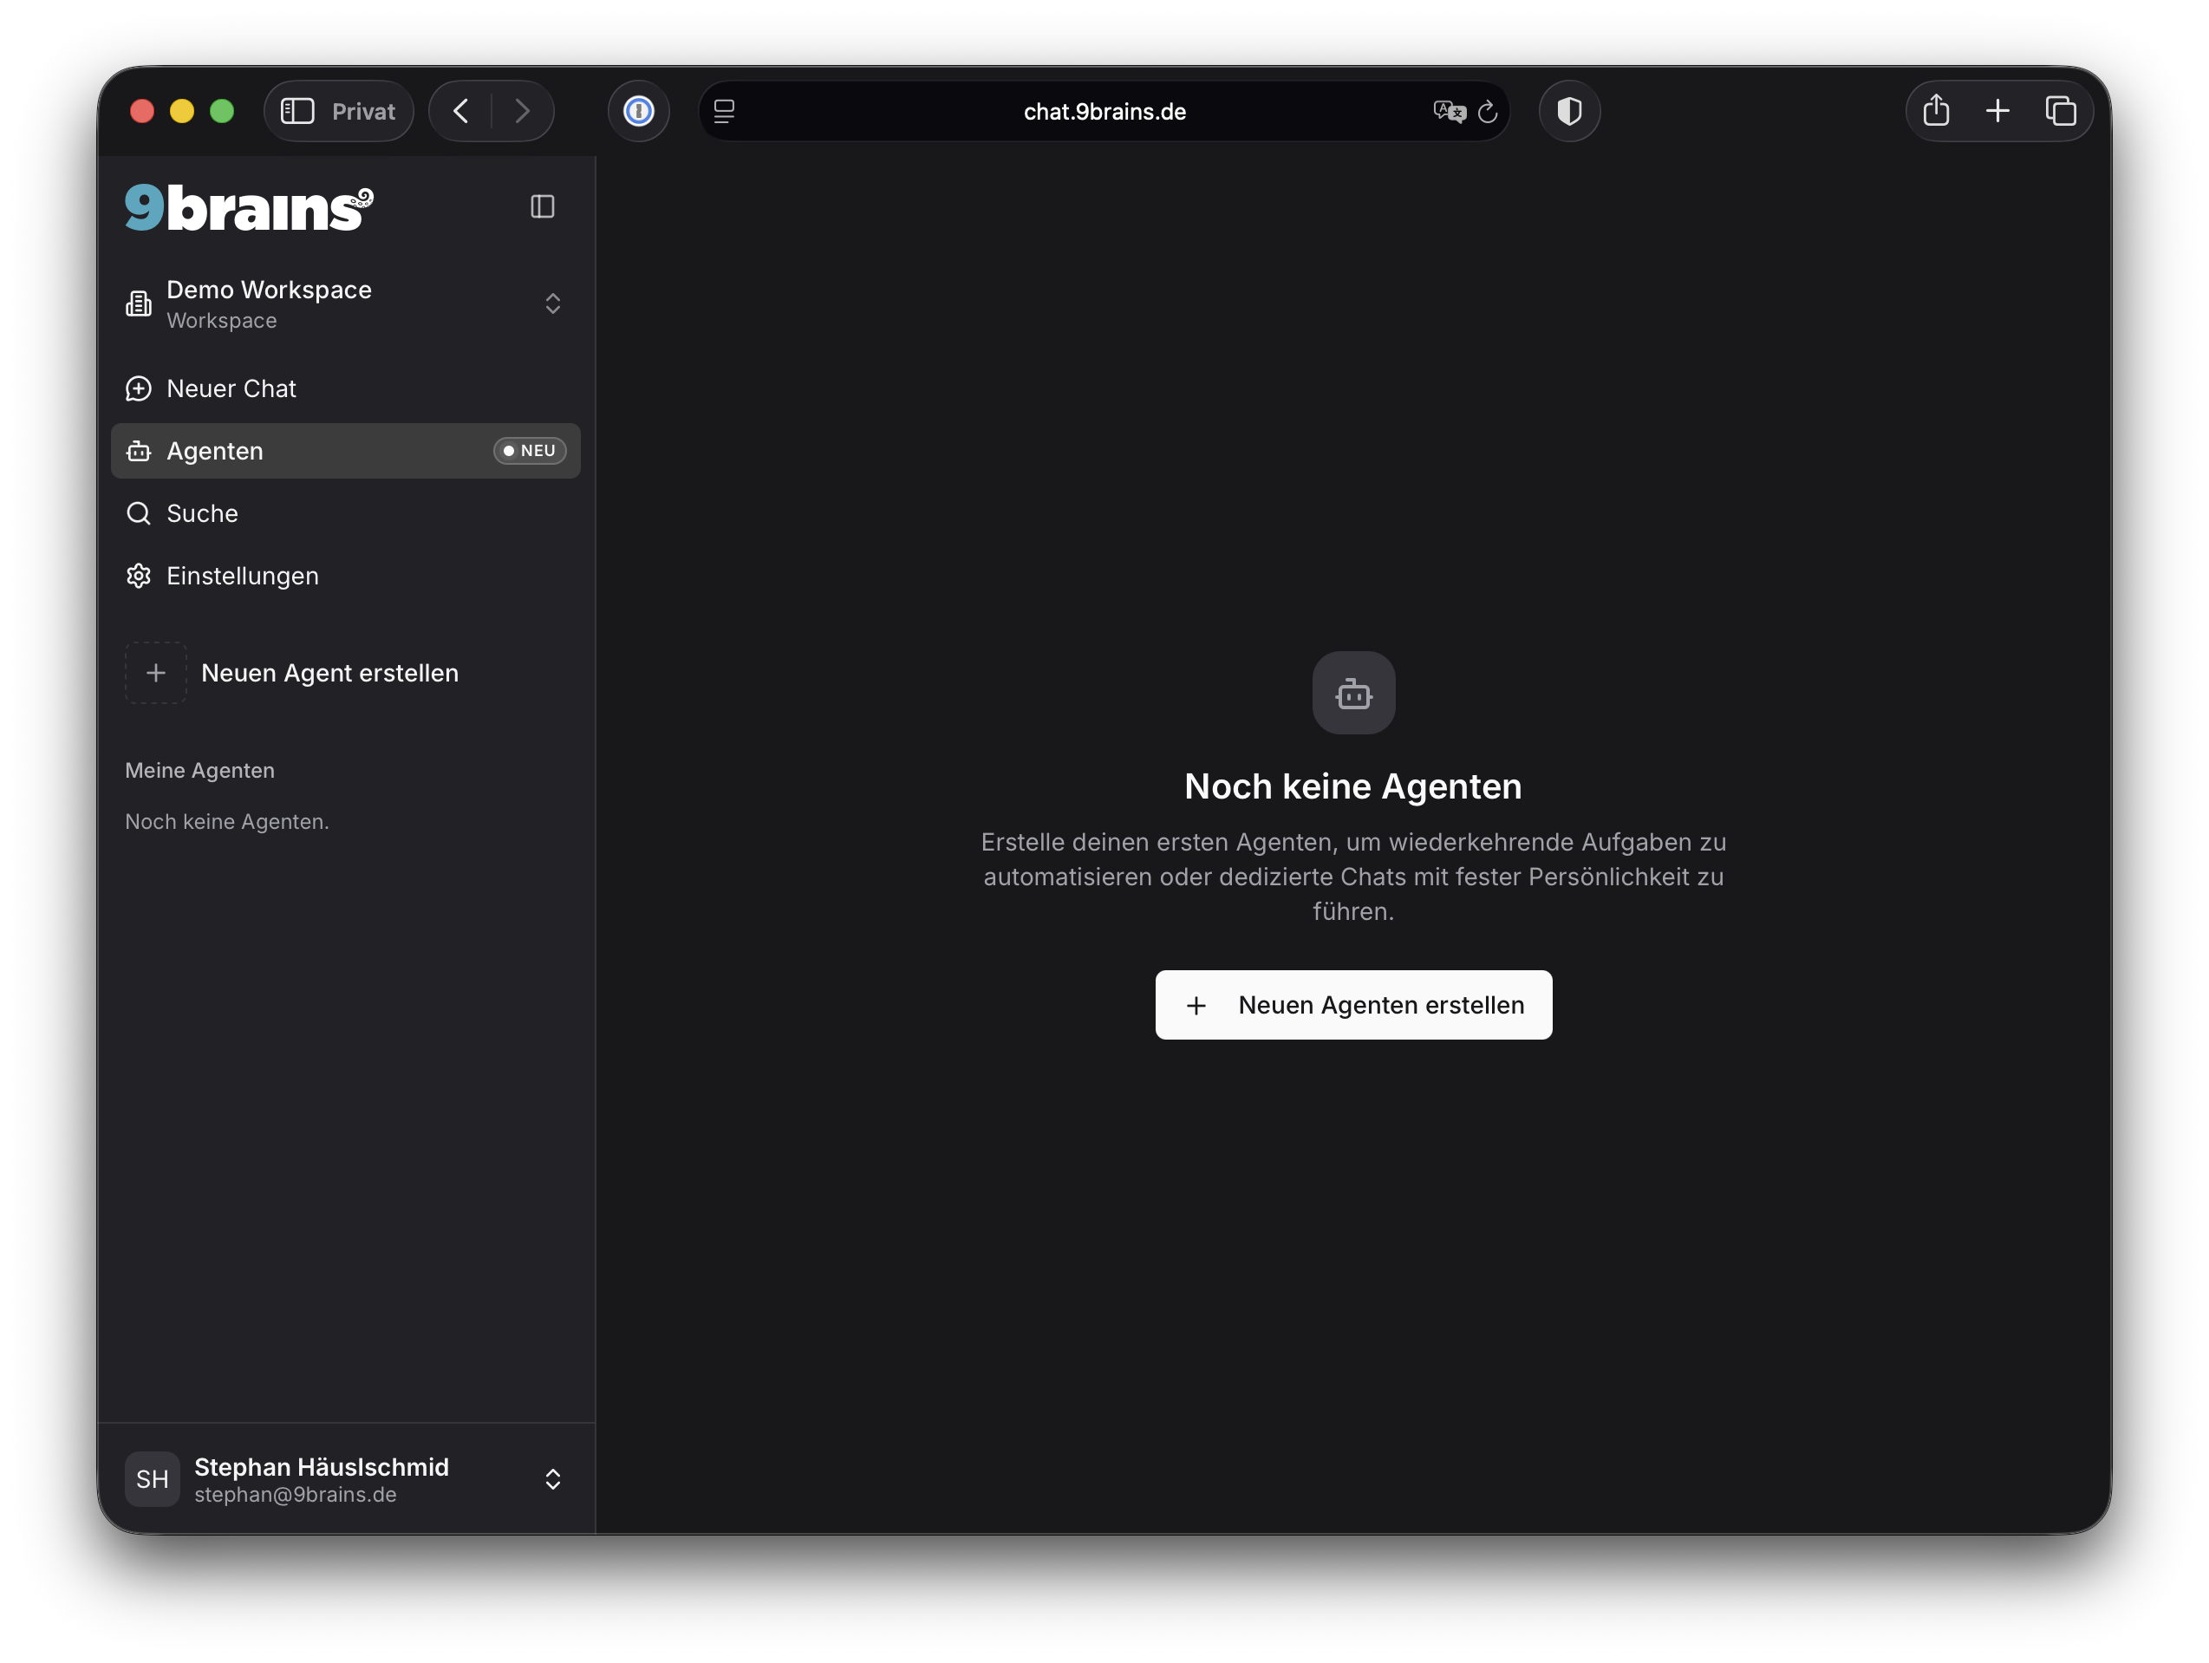Open a new browser tab
The image size is (2209, 1663).
(x=1998, y=111)
